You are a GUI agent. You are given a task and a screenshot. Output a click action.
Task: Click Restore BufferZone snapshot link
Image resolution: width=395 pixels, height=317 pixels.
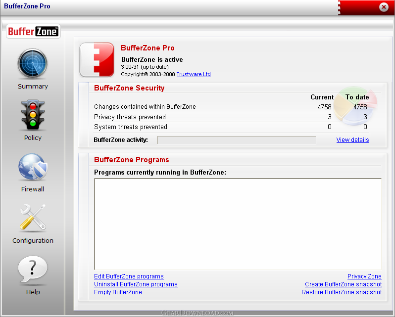click(342, 292)
